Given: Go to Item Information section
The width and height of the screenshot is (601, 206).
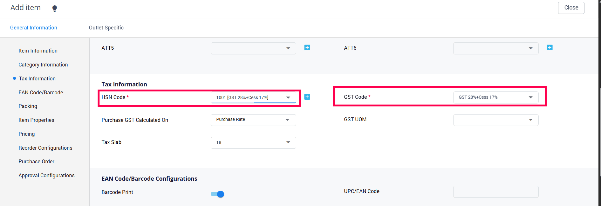Looking at the screenshot, I should 38,51.
